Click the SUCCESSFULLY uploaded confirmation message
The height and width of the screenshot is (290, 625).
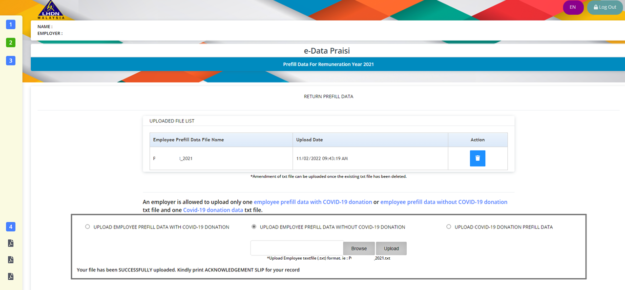(188, 269)
